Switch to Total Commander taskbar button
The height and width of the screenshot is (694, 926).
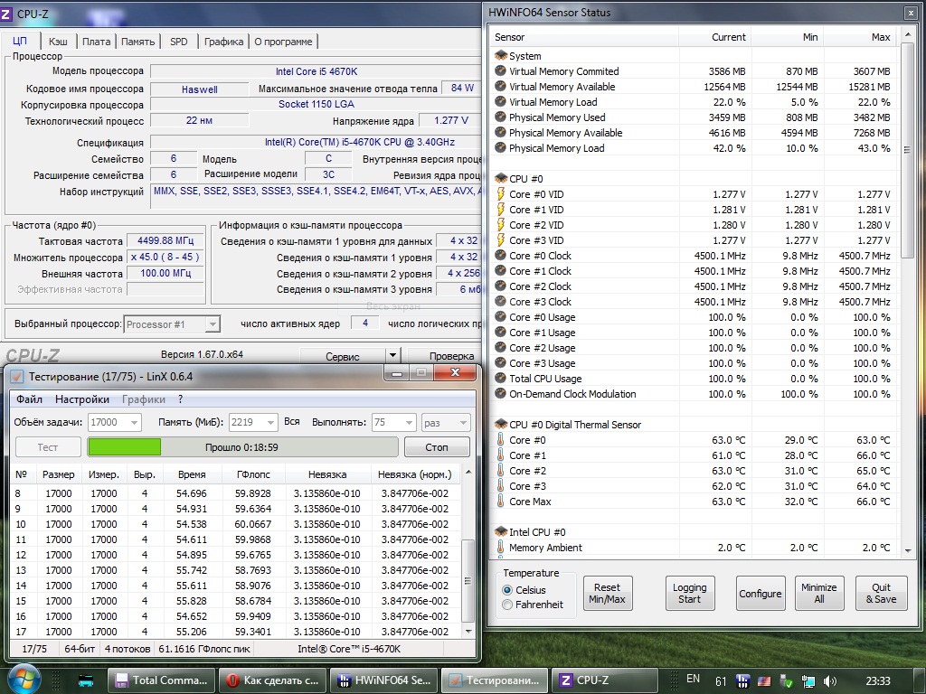(x=161, y=680)
